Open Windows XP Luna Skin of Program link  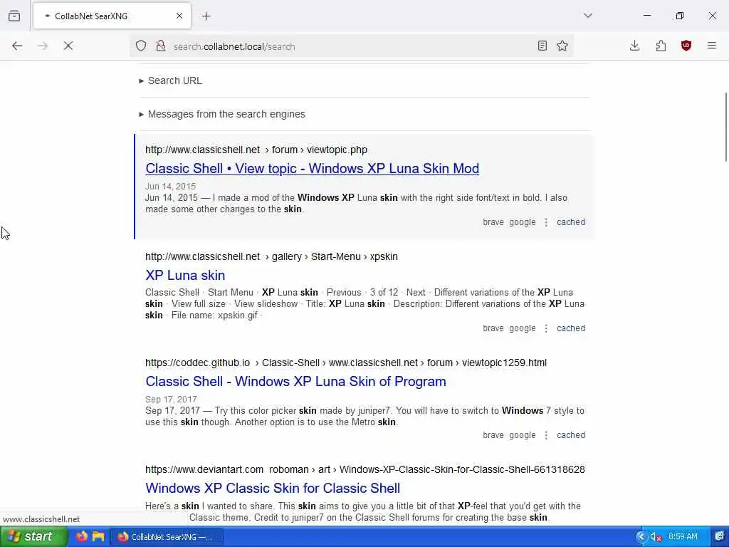pyautogui.click(x=295, y=382)
